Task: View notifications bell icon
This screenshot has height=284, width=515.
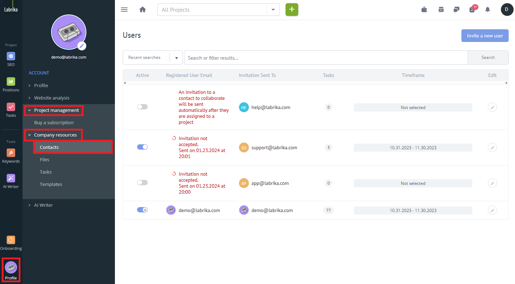Action: tap(488, 10)
